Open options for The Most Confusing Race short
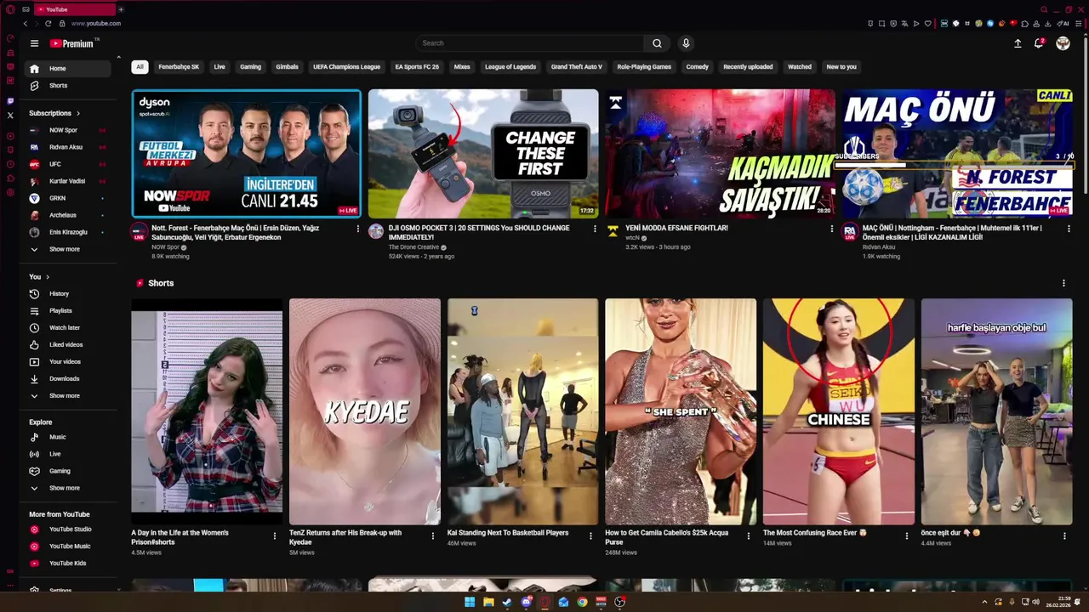 click(906, 536)
